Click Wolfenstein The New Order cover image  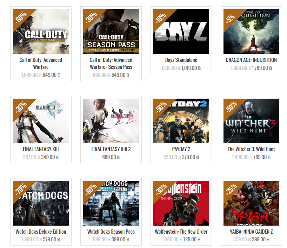pos(181,203)
